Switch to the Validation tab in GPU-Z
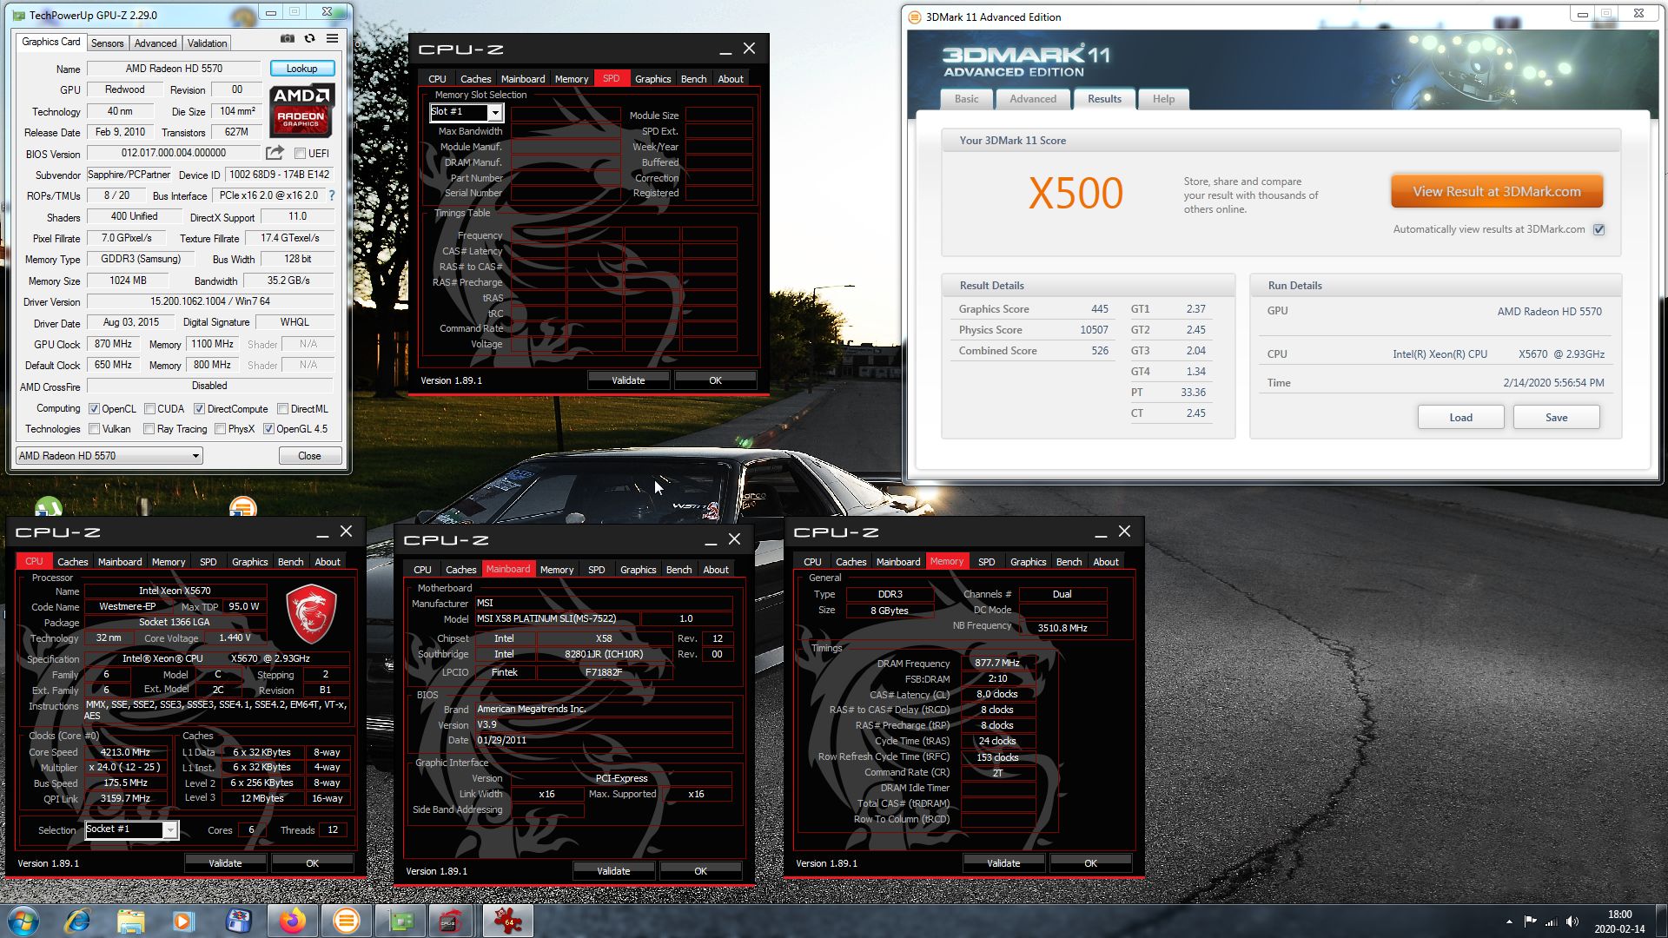The image size is (1668, 938). [x=207, y=43]
